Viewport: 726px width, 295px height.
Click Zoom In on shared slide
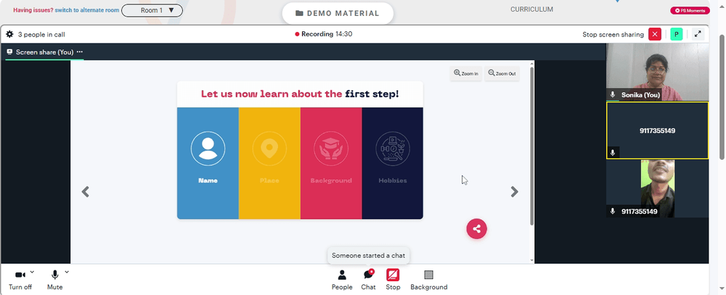click(466, 73)
